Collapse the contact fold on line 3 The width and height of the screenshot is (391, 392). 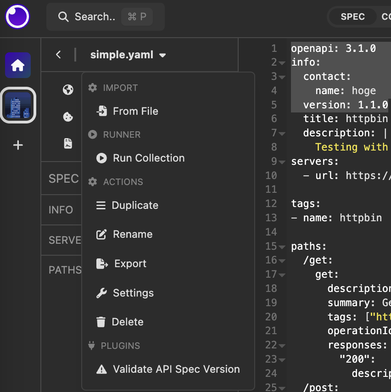[282, 77]
